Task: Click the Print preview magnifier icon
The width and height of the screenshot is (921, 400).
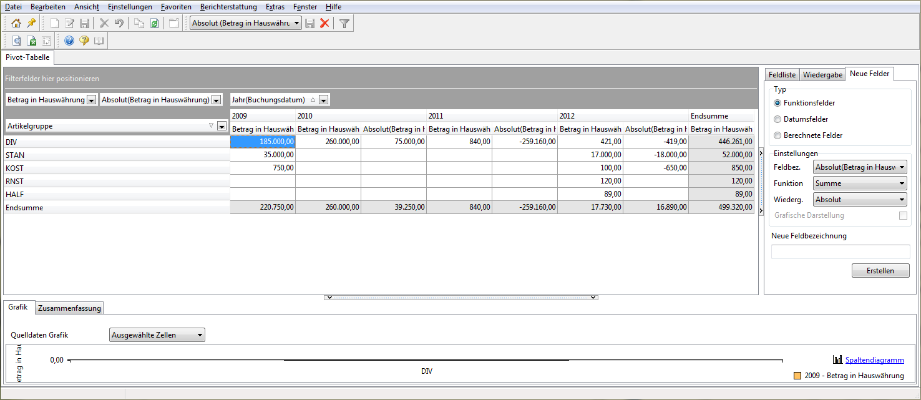Action: pyautogui.click(x=16, y=41)
